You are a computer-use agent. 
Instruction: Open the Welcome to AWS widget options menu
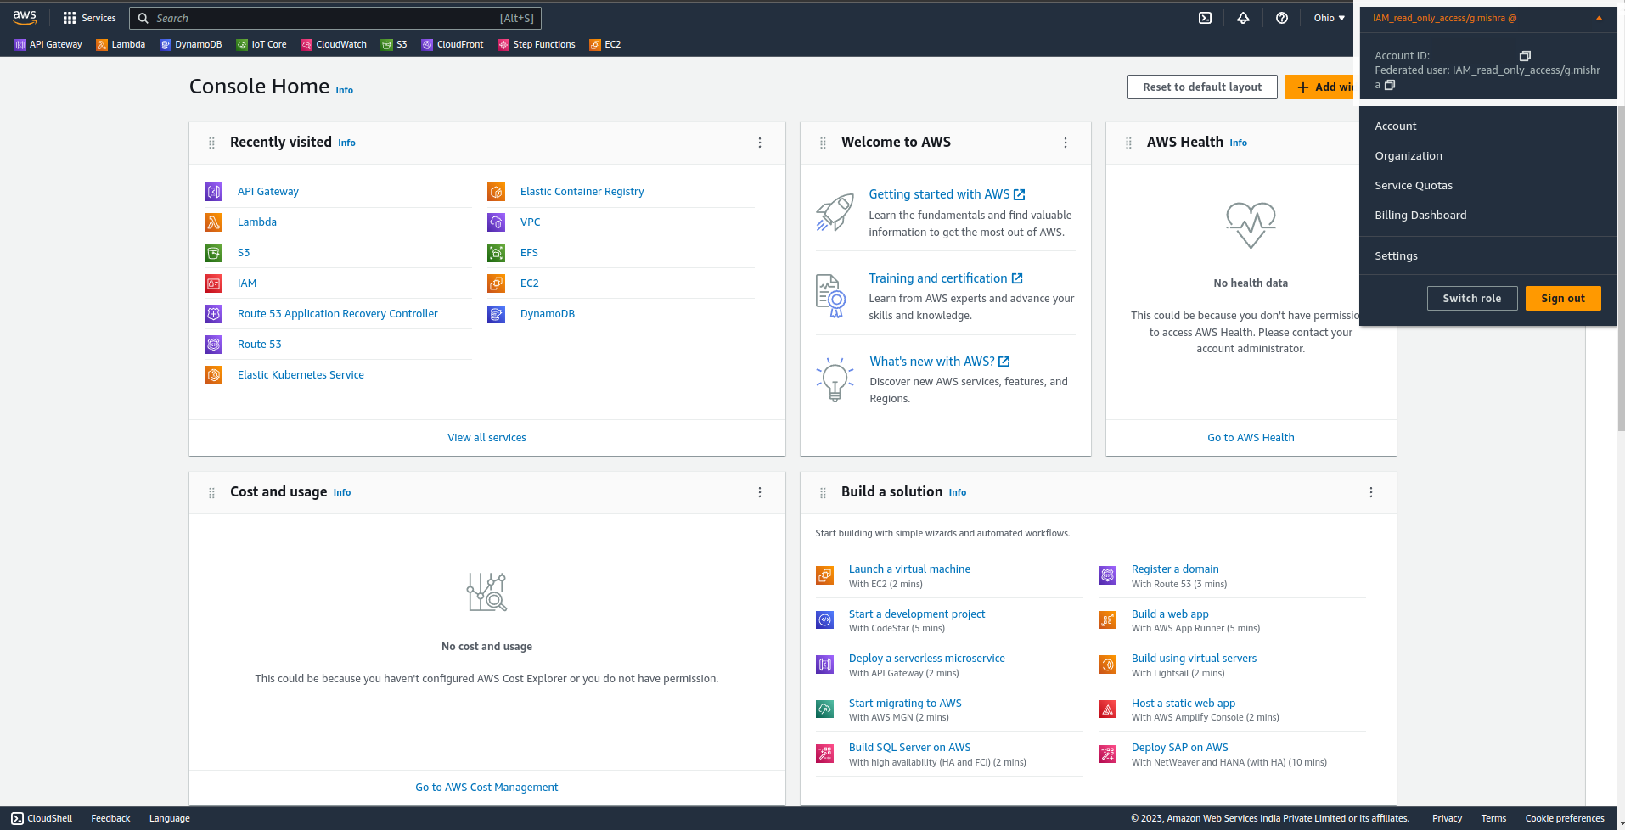[x=1066, y=143]
